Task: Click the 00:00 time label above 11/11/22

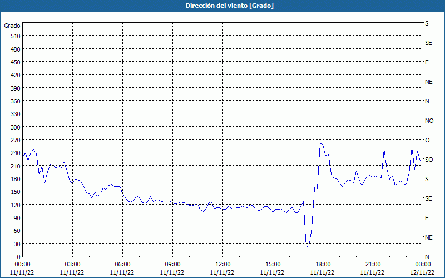Action: coord(22,265)
